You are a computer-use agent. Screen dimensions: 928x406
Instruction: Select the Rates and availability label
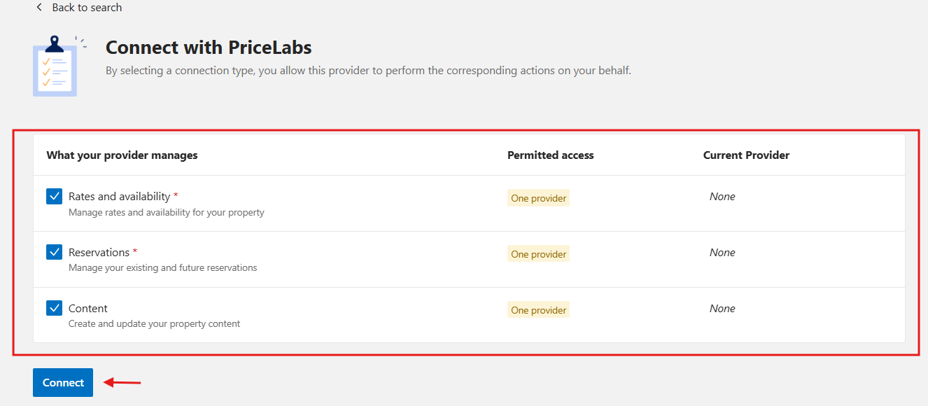tap(119, 196)
